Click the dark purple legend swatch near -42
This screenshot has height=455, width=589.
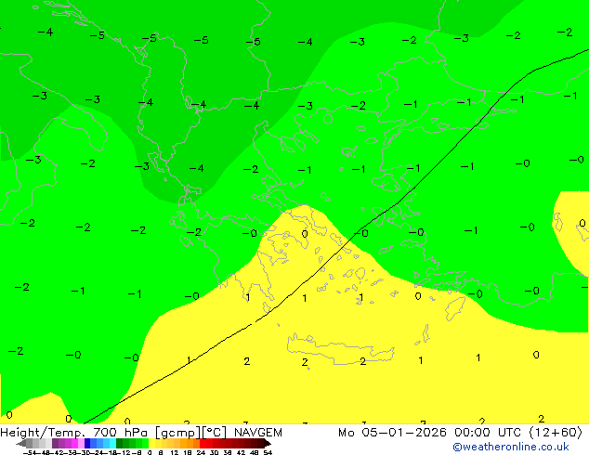[55, 443]
